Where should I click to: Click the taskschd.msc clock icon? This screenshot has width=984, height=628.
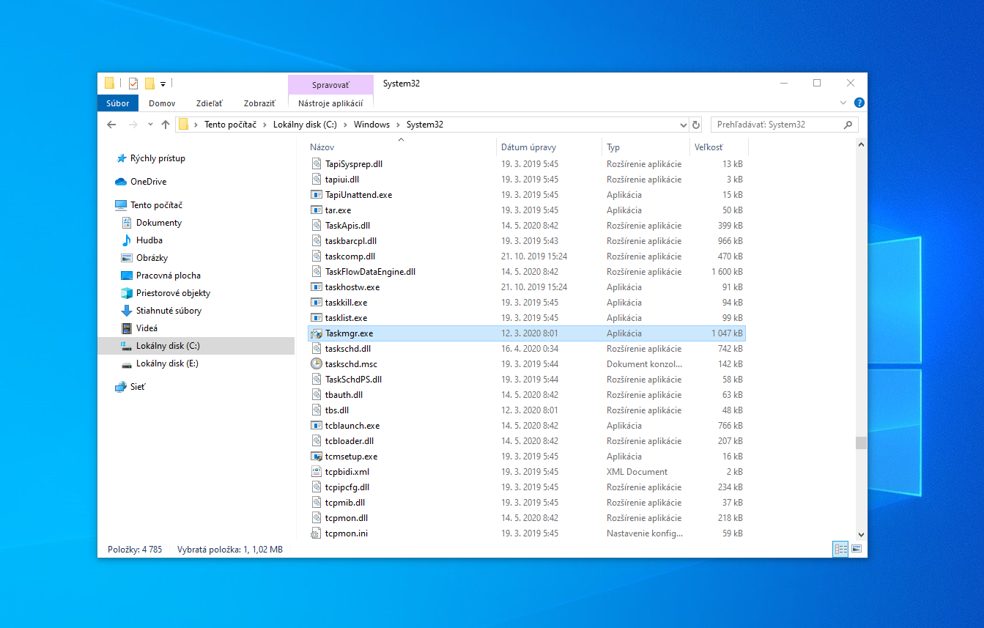pyautogui.click(x=316, y=364)
